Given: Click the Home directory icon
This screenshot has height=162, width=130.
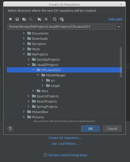Looking at the screenshot, I should coord(10,19).
